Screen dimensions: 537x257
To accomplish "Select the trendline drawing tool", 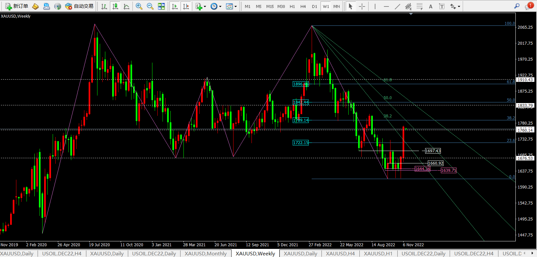I will (x=397, y=6).
